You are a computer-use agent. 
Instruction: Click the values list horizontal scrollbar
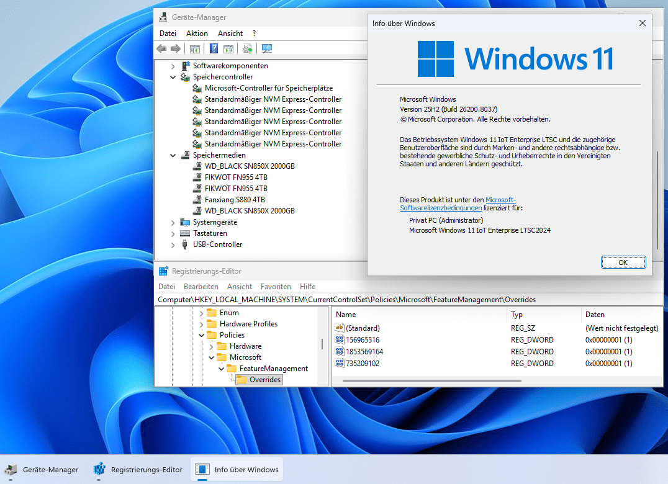click(432, 380)
